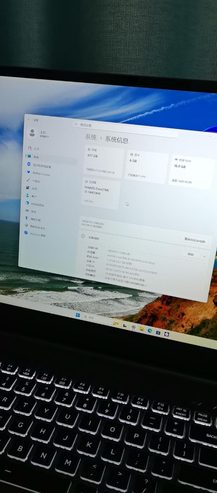Open the 存储 477 GB storage card
The height and width of the screenshot is (493, 217).
click(104, 161)
